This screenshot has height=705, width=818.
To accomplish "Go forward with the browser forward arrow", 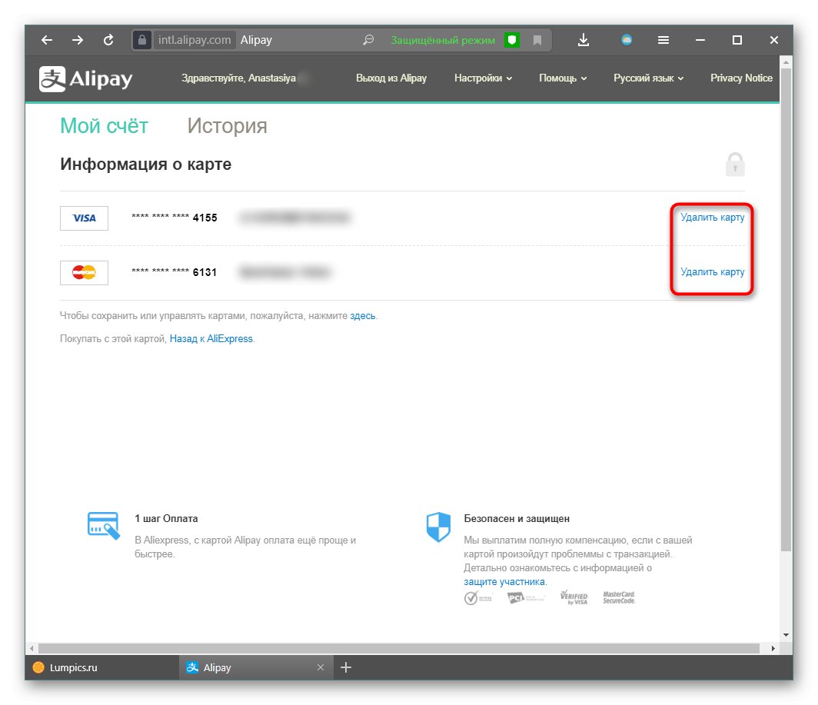I will click(77, 40).
